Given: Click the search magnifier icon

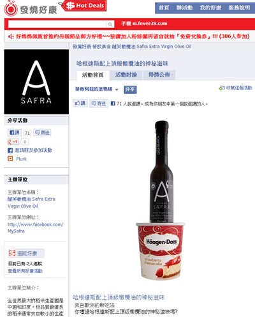Looking at the screenshot, I should [110, 24].
